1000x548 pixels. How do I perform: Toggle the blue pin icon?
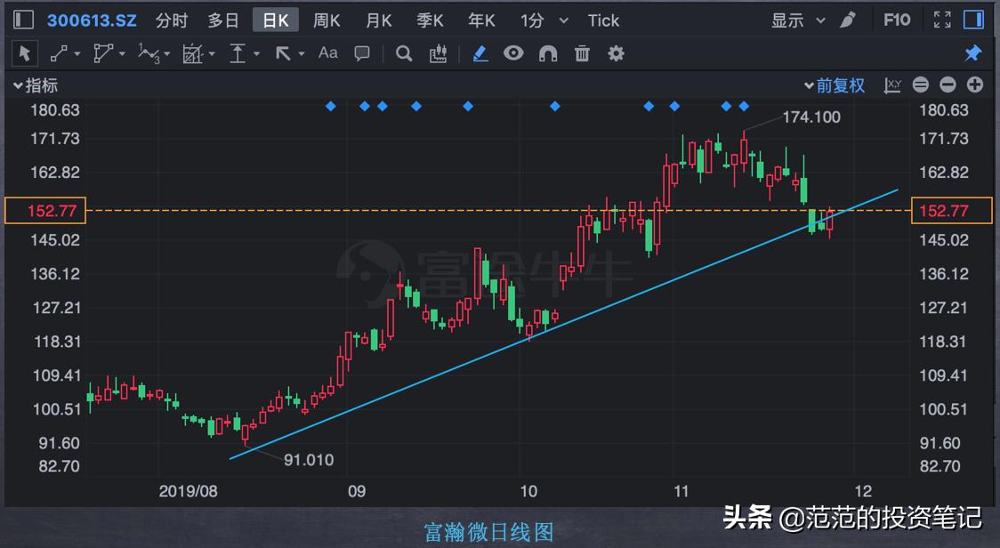972,52
